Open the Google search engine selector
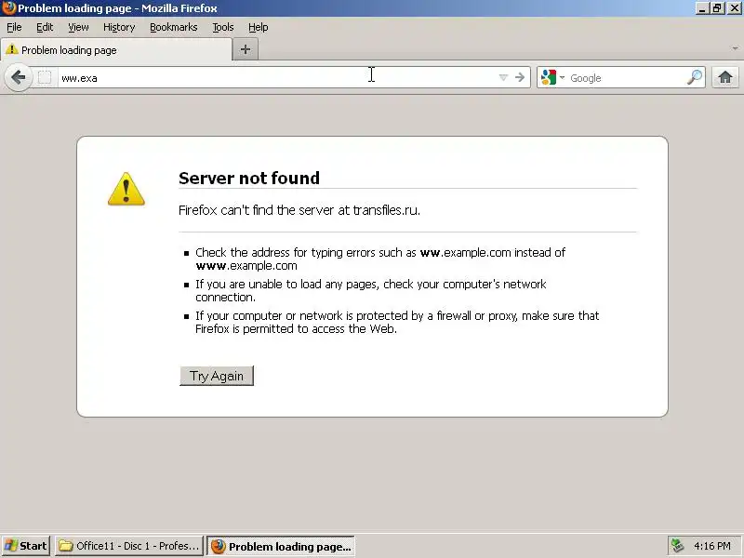744x558 pixels. tap(552, 77)
